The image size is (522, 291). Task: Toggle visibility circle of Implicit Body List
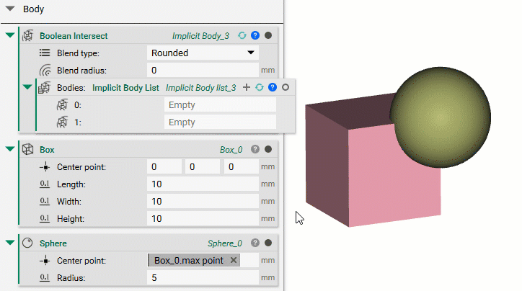(x=286, y=87)
